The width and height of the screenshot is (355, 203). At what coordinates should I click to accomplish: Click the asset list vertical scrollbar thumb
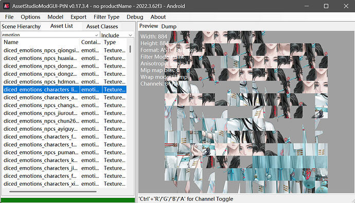[x=130, y=49]
